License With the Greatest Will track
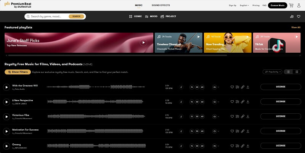This screenshot has height=153, width=305. pos(281,87)
